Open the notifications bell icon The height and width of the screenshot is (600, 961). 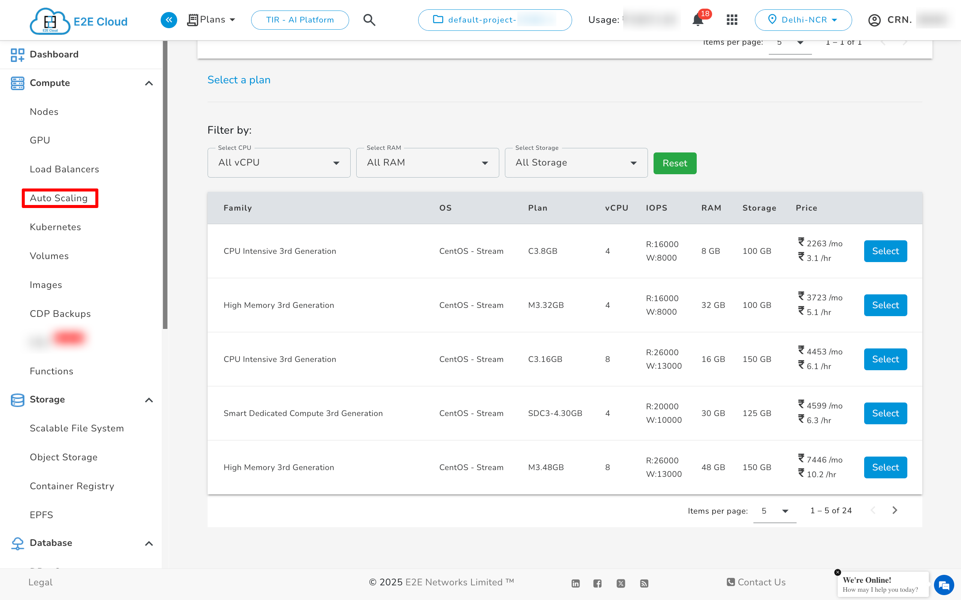pyautogui.click(x=697, y=20)
